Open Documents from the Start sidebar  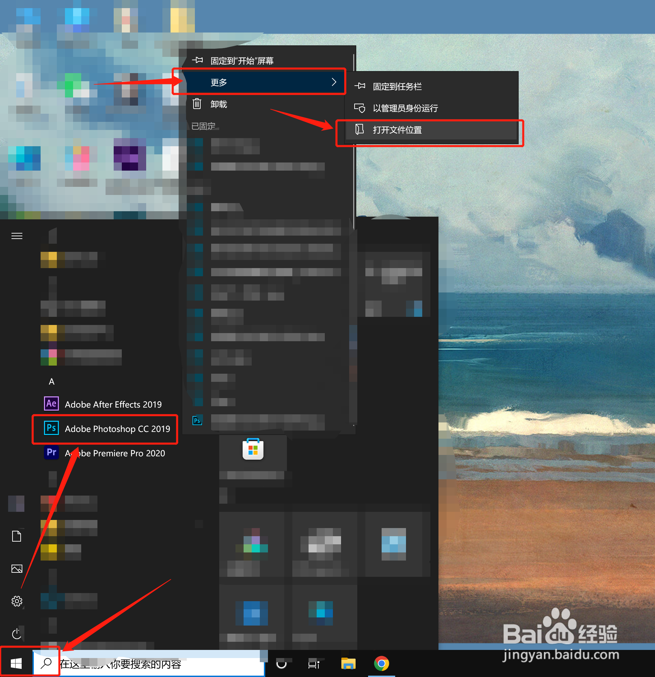(x=17, y=536)
